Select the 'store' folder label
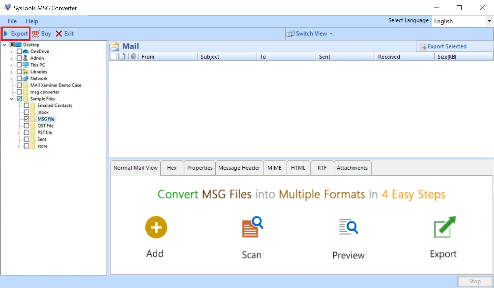The width and height of the screenshot is (494, 288). click(x=43, y=146)
